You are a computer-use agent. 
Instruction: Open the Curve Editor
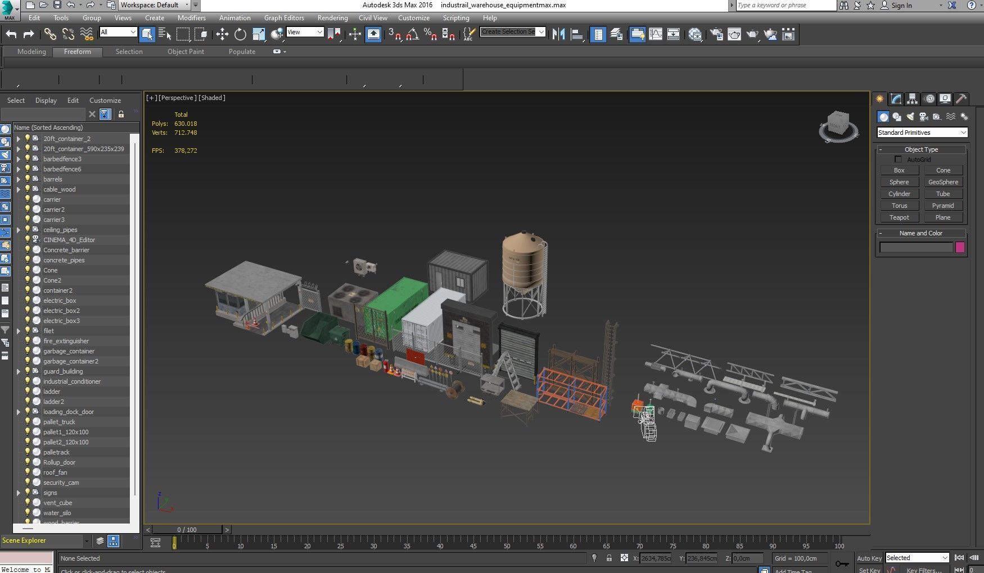click(x=656, y=34)
